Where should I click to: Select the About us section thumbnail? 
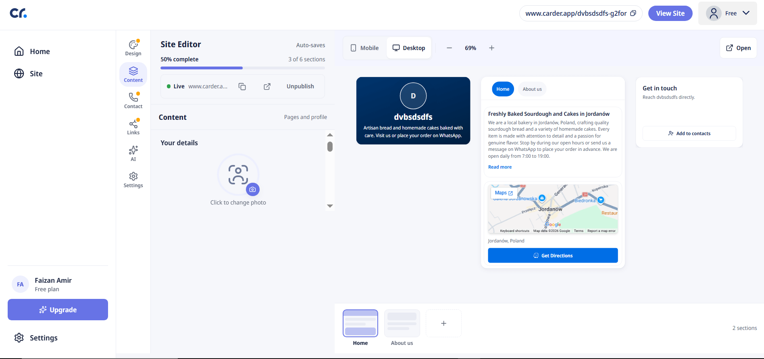402,323
